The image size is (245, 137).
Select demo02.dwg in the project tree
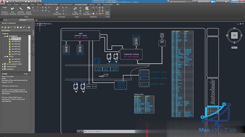(16, 41)
